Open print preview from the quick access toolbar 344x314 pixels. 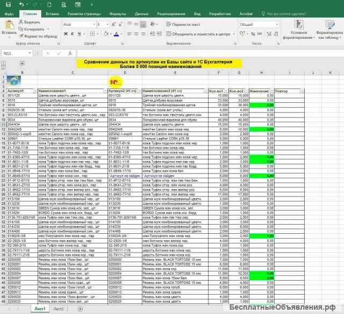click(63, 5)
